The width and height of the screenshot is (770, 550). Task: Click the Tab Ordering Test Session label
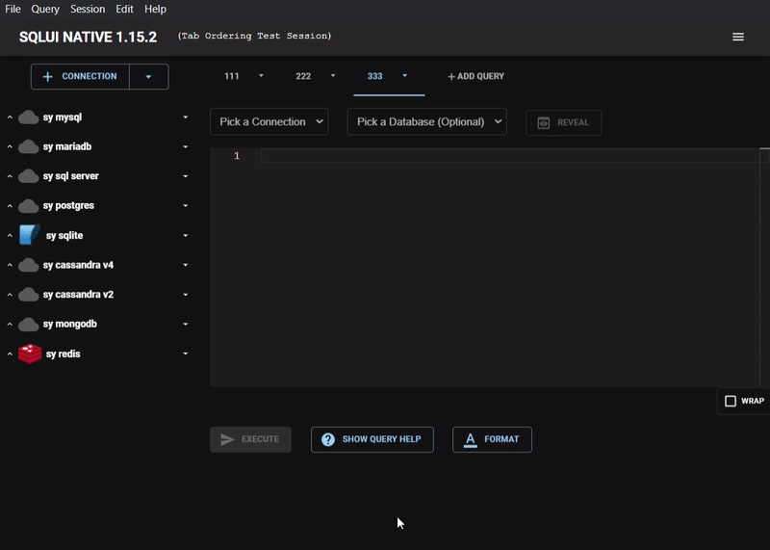pos(254,36)
